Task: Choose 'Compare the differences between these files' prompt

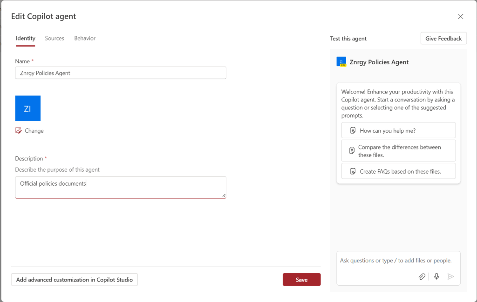Action: tap(398, 151)
